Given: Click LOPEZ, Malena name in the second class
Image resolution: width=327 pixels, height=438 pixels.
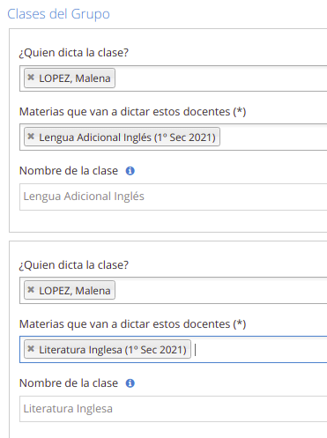Looking at the screenshot, I should (75, 291).
